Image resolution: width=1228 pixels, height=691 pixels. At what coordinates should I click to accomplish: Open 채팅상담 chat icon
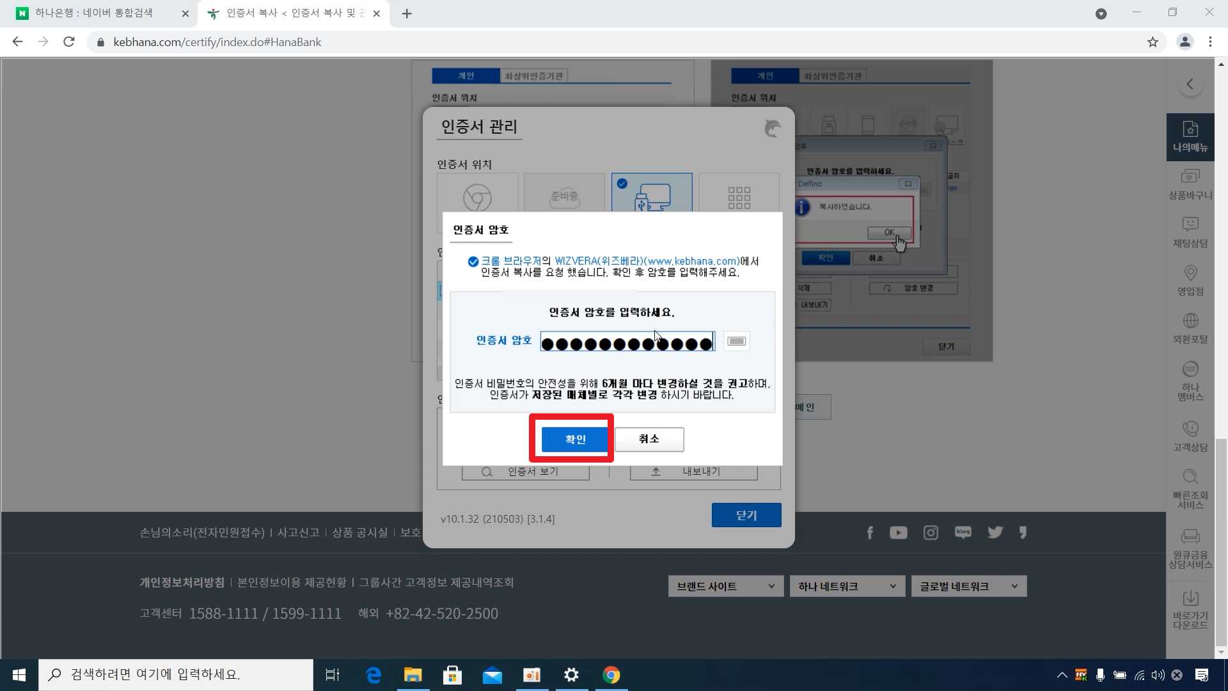point(1190,232)
